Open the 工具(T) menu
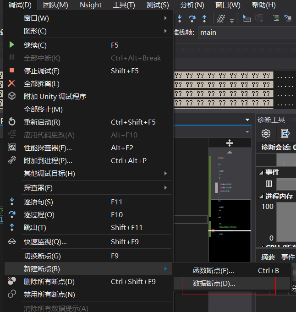296x312 pixels. tap(124, 5)
